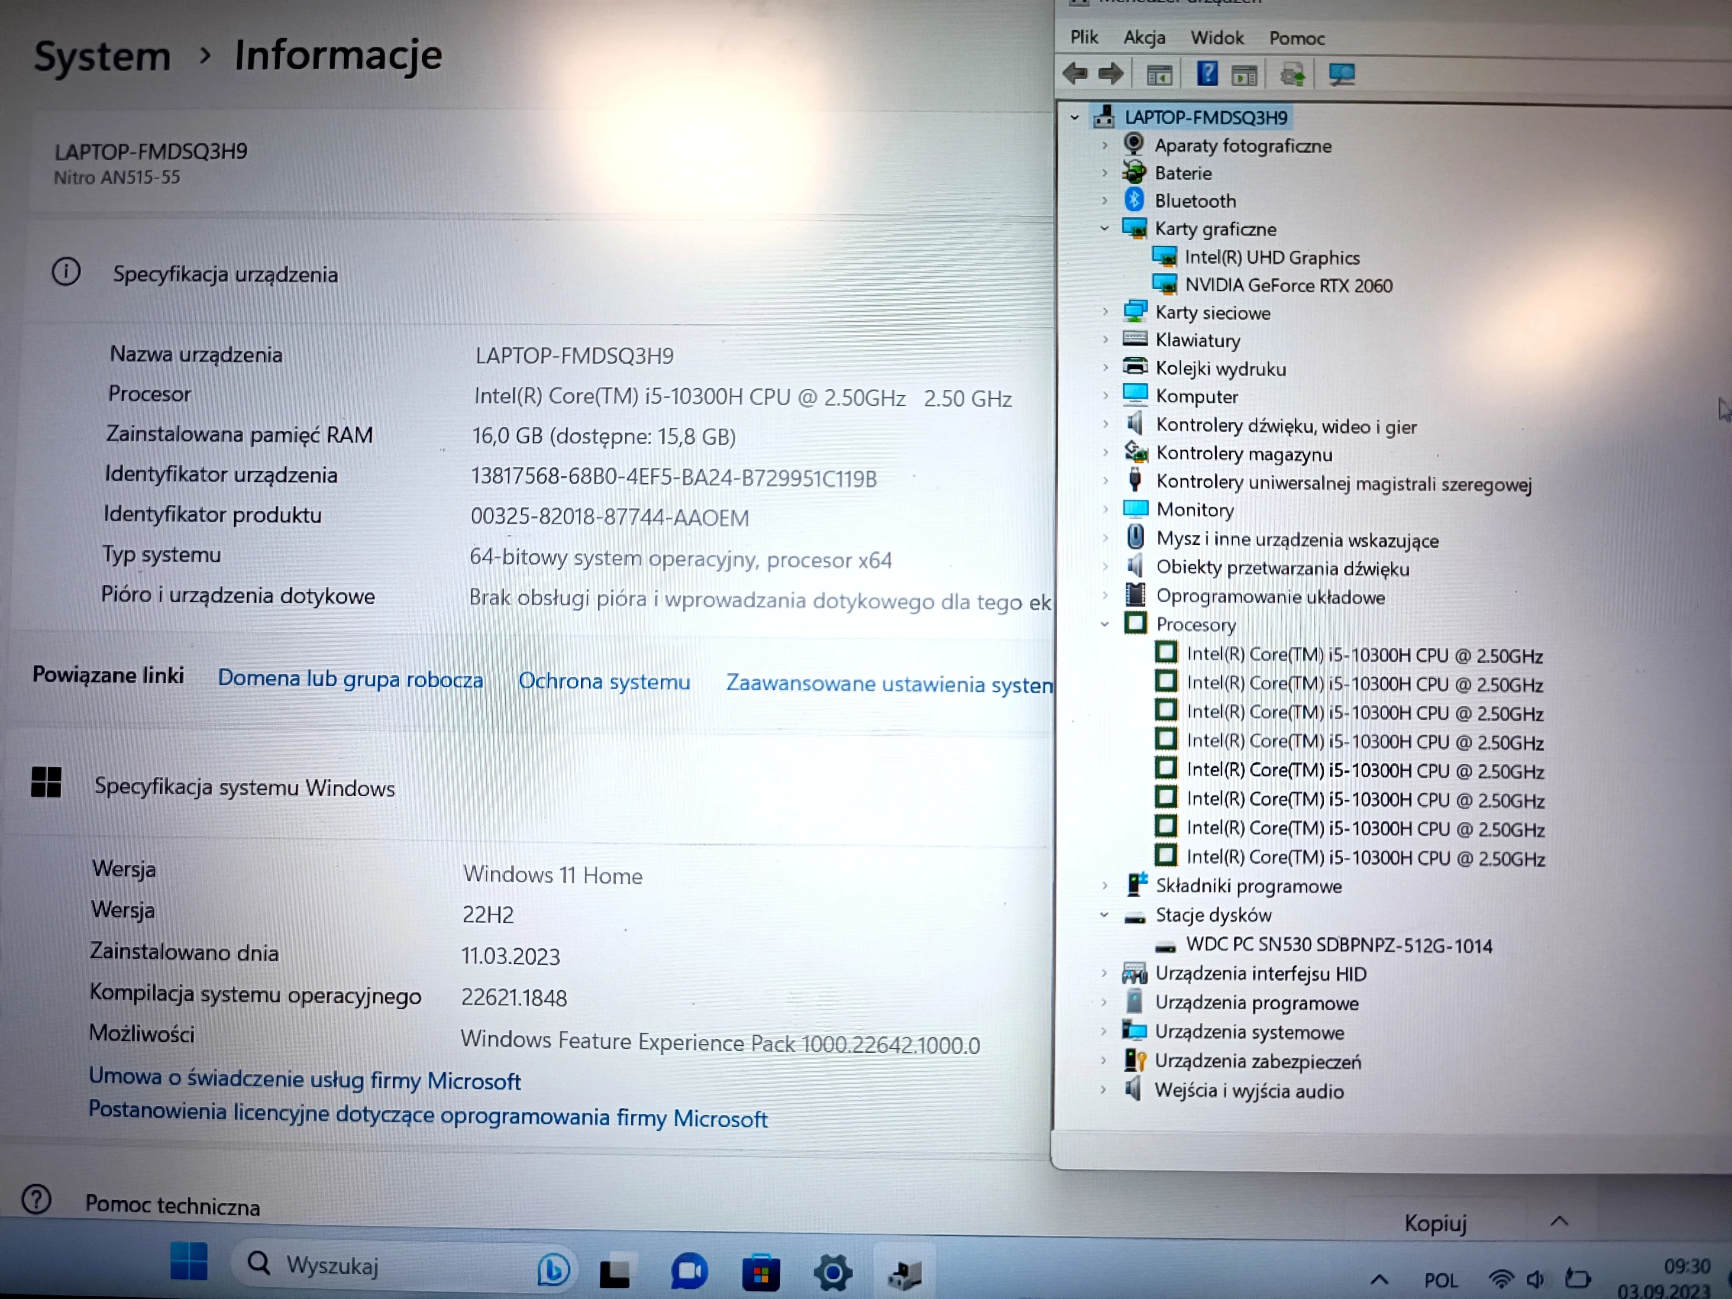Collapse the Stacje dysków category
Viewport: 1732px width, 1299px height.
(x=1104, y=914)
